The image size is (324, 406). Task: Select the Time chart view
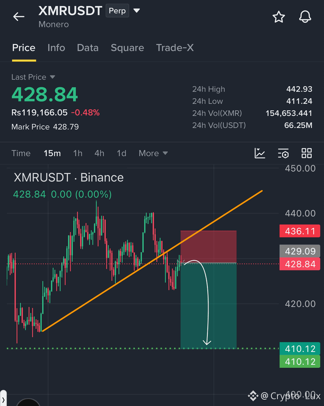[21, 153]
